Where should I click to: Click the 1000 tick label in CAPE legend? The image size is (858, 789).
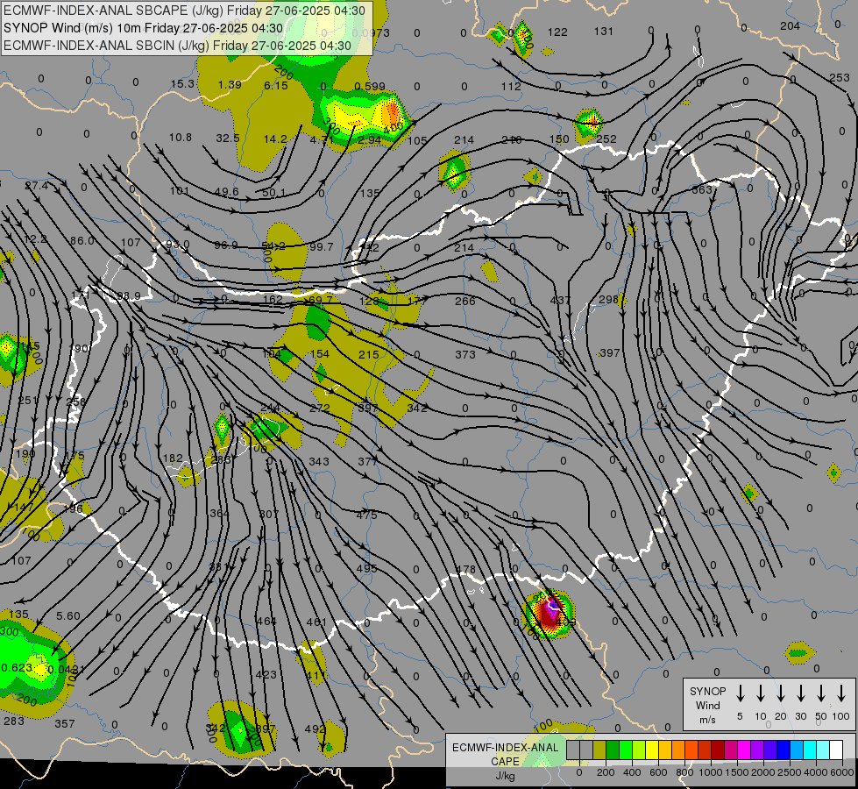[710, 772]
